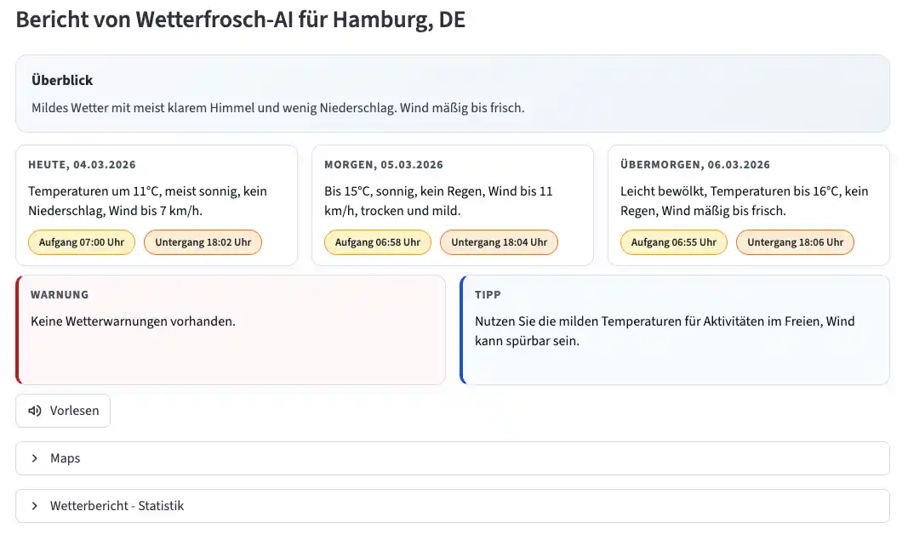This screenshot has width=908, height=534.
Task: Click the Warnung box with no warnings
Action: (231, 349)
